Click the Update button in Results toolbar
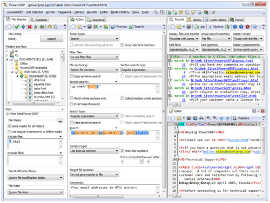The height and width of the screenshot is (203, 270). click(x=216, y=27)
